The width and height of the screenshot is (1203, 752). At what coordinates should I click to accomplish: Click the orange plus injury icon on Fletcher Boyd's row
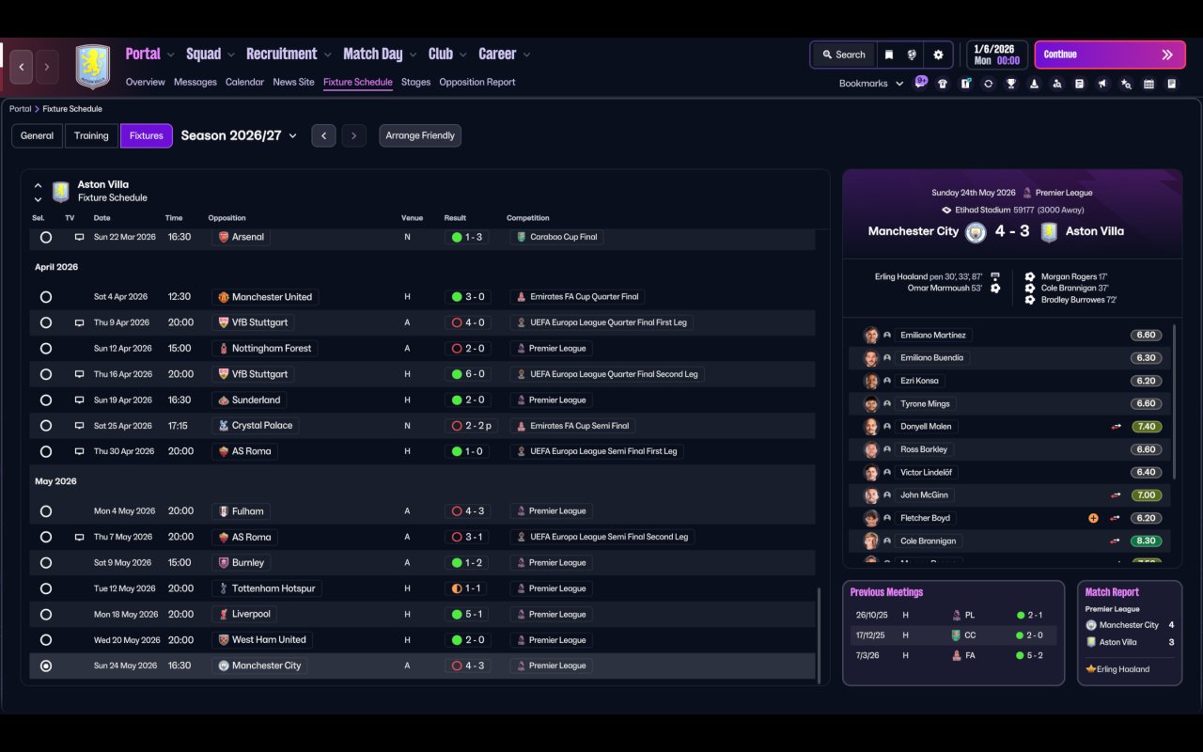coord(1093,518)
